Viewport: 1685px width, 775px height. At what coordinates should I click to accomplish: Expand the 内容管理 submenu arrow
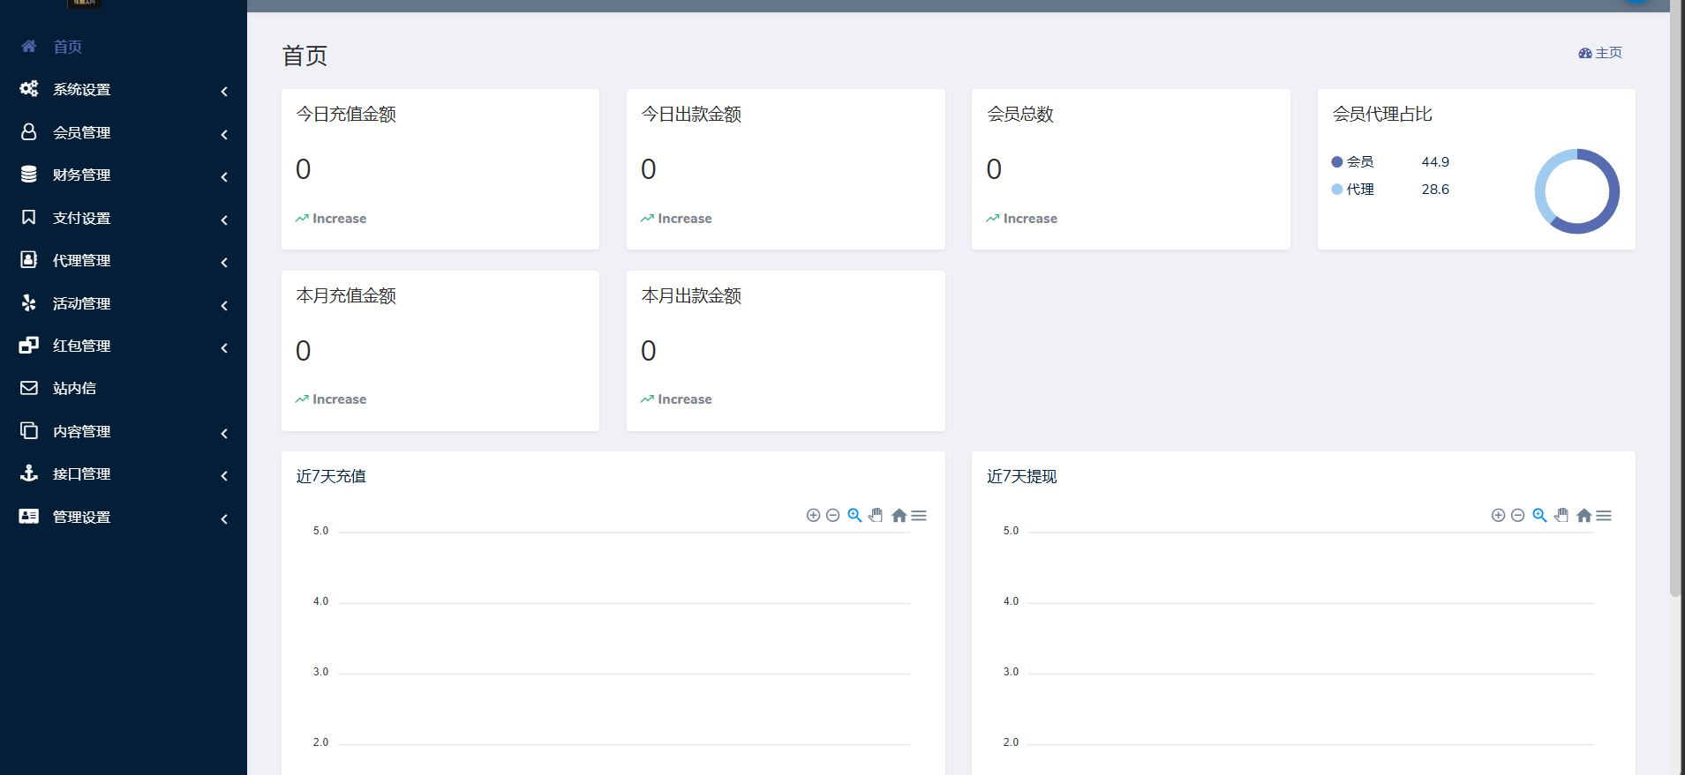click(224, 433)
